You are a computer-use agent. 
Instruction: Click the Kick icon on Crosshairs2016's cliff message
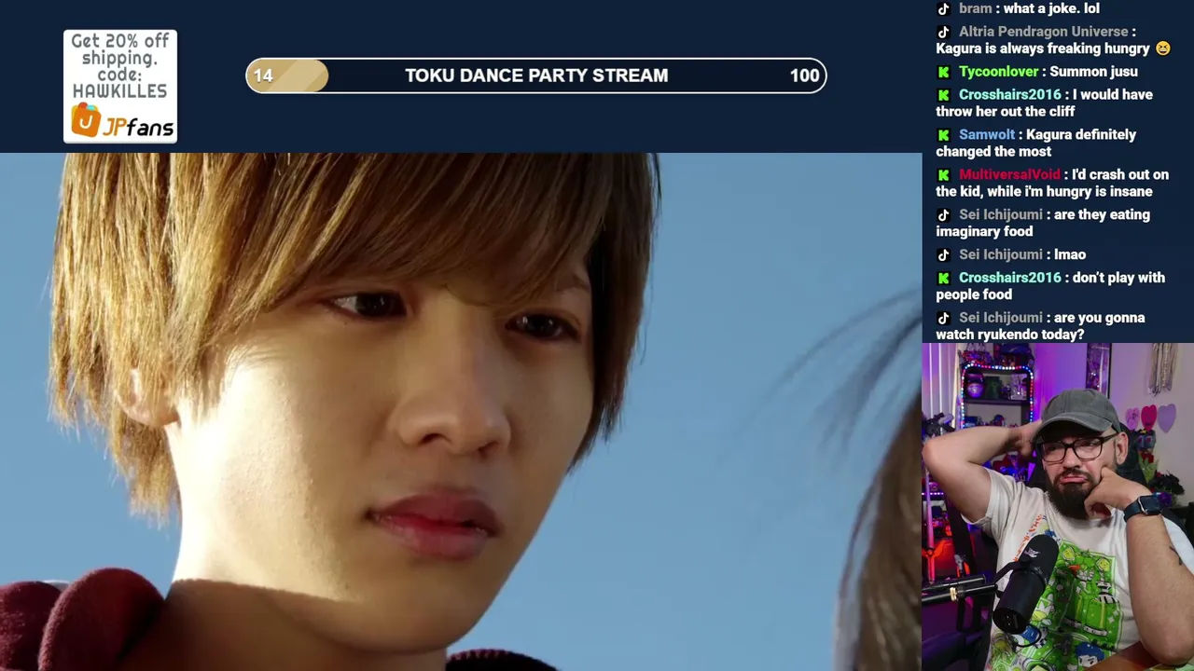point(943,95)
